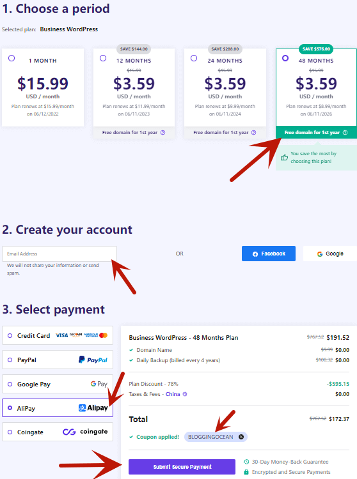Select the 12 Months period radio button
The width and height of the screenshot is (357, 479).
(103, 58)
